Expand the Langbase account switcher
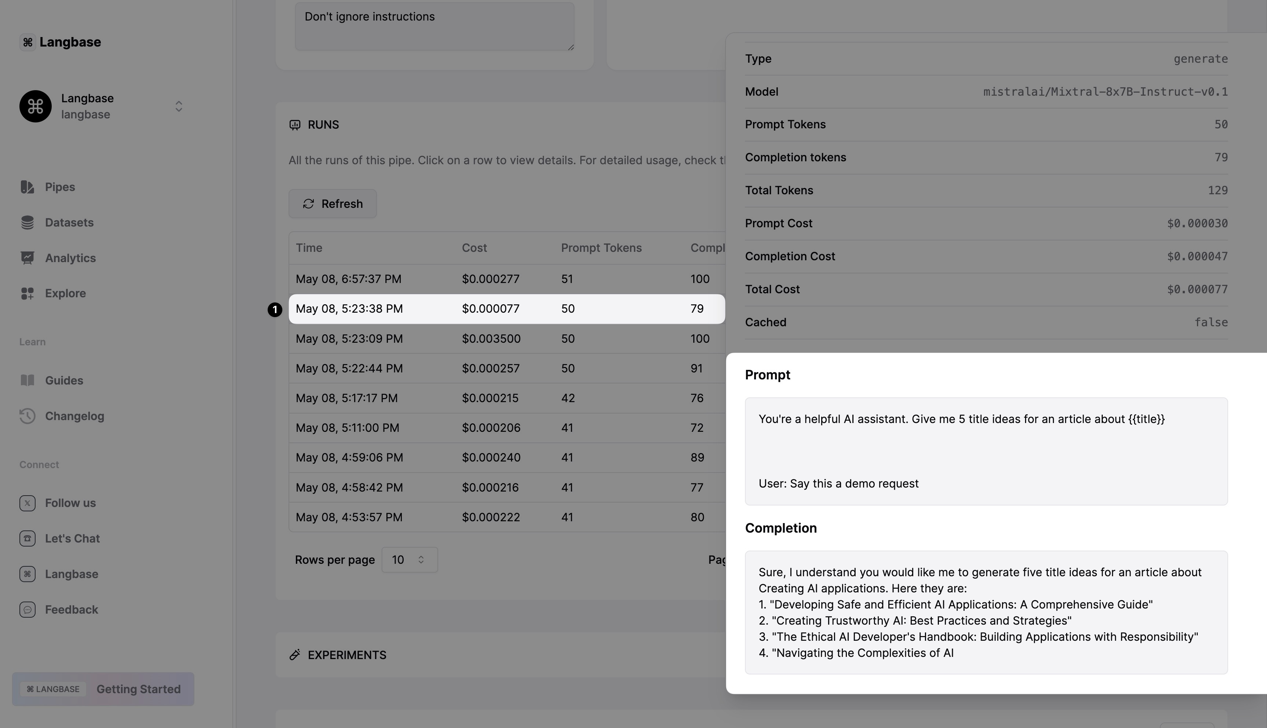This screenshot has height=728, width=1267. (x=179, y=107)
